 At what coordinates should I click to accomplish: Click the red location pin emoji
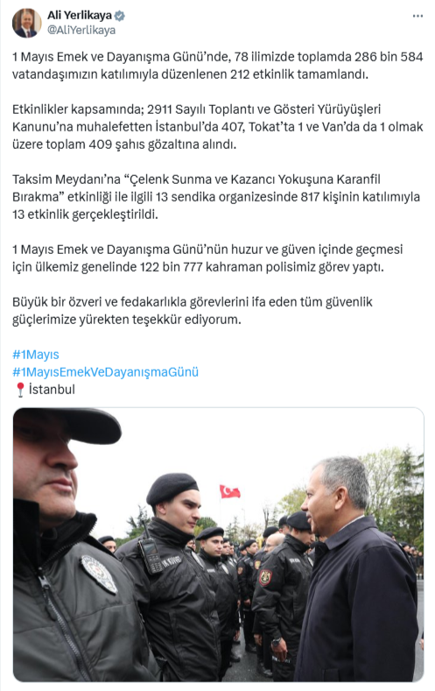(x=20, y=390)
